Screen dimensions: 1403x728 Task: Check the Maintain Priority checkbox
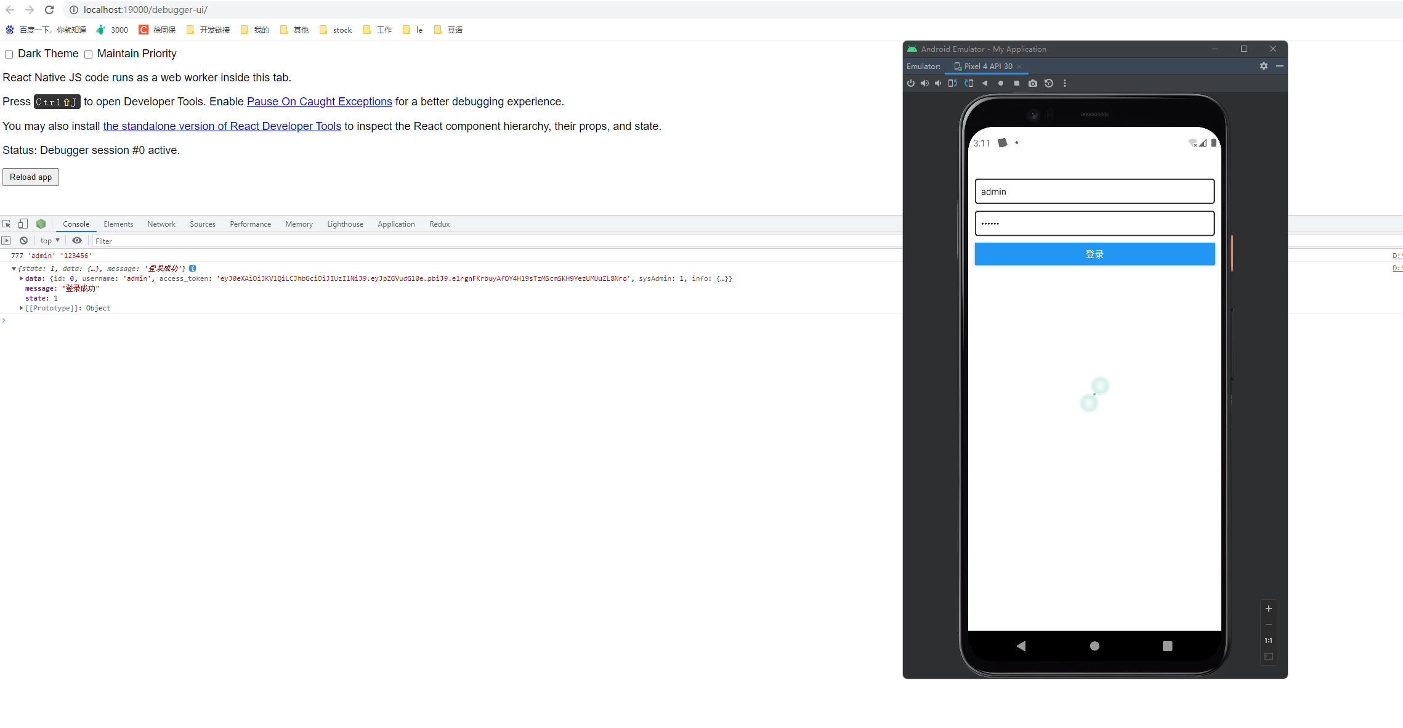point(88,54)
